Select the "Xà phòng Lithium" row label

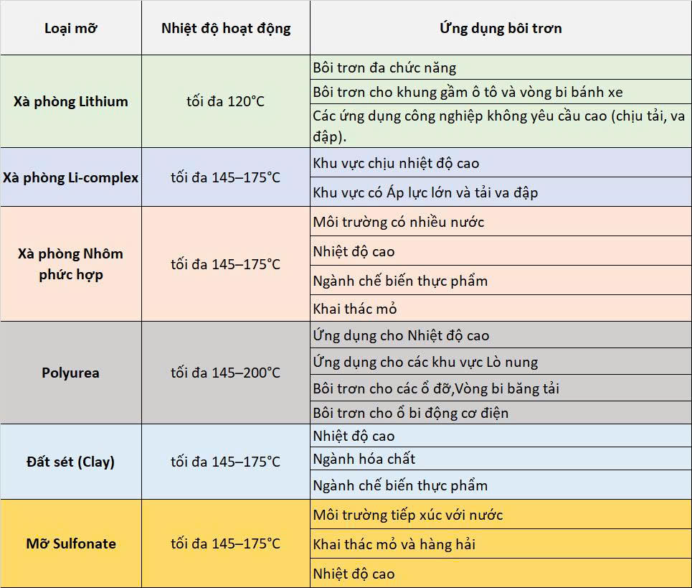coord(70,101)
